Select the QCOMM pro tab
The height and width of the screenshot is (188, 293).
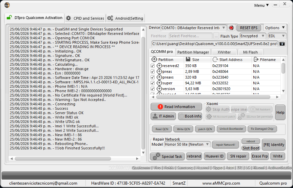click(x=162, y=52)
